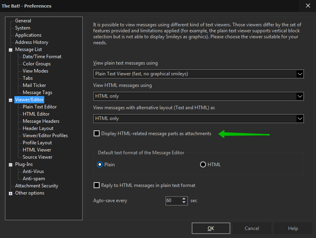Select Message List category
The height and width of the screenshot is (238, 316).
click(x=28, y=49)
